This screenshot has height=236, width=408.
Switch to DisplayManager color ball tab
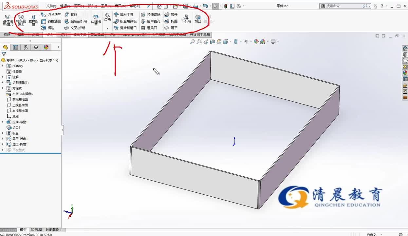pos(46,47)
